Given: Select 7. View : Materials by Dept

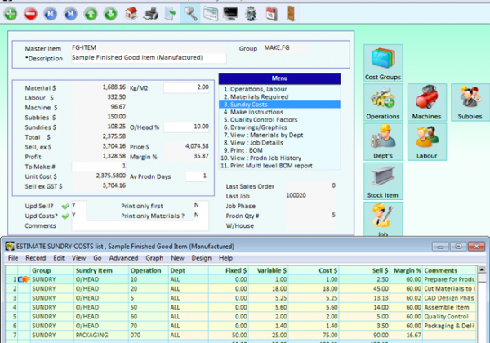Looking at the screenshot, I should click(x=279, y=135).
